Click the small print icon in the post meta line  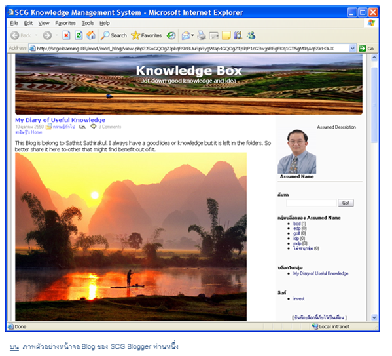[x=82, y=127]
